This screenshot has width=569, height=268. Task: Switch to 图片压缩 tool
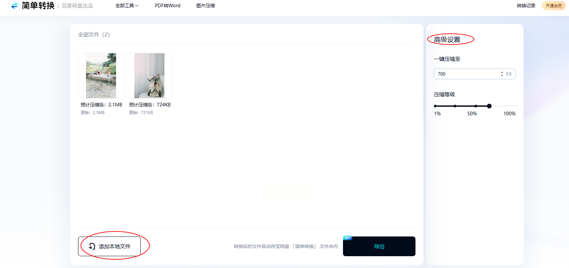[x=205, y=6]
